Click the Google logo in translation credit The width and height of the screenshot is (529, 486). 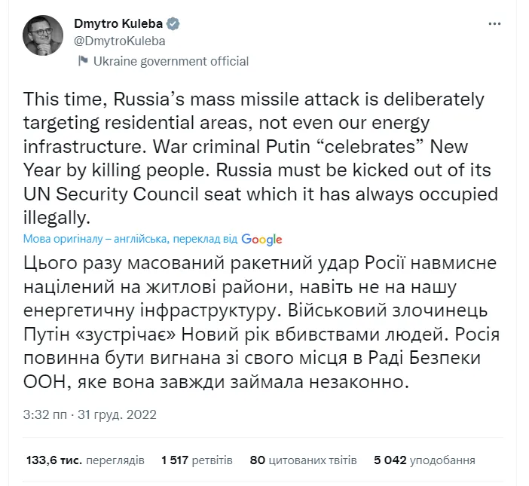point(262,240)
